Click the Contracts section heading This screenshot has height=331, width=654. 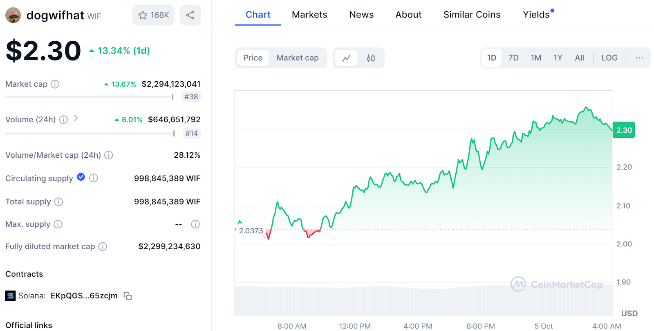tap(24, 274)
